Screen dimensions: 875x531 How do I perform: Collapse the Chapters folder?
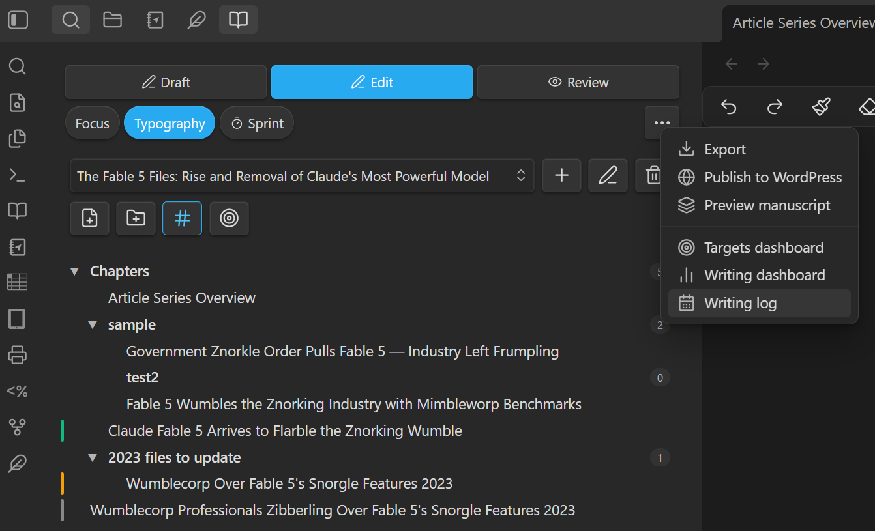click(x=74, y=272)
